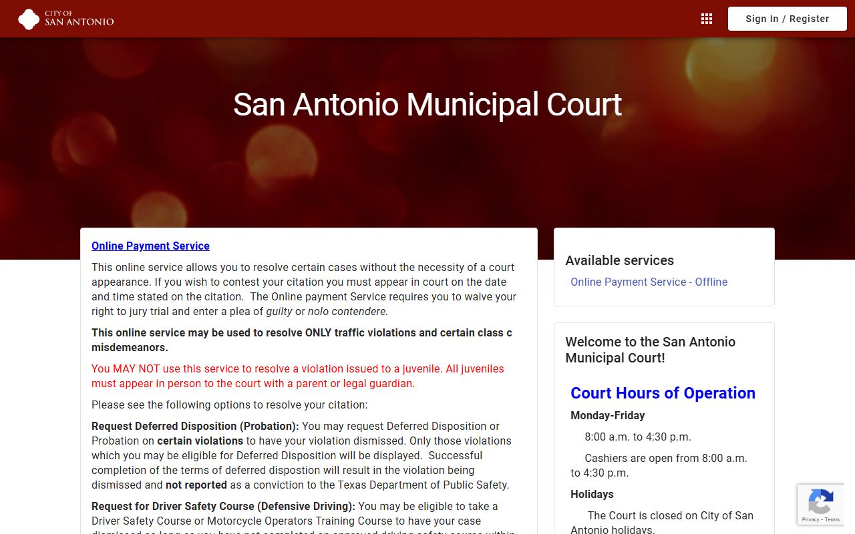This screenshot has width=855, height=534.
Task: Click the Sign In / Register button
Action: pos(788,19)
